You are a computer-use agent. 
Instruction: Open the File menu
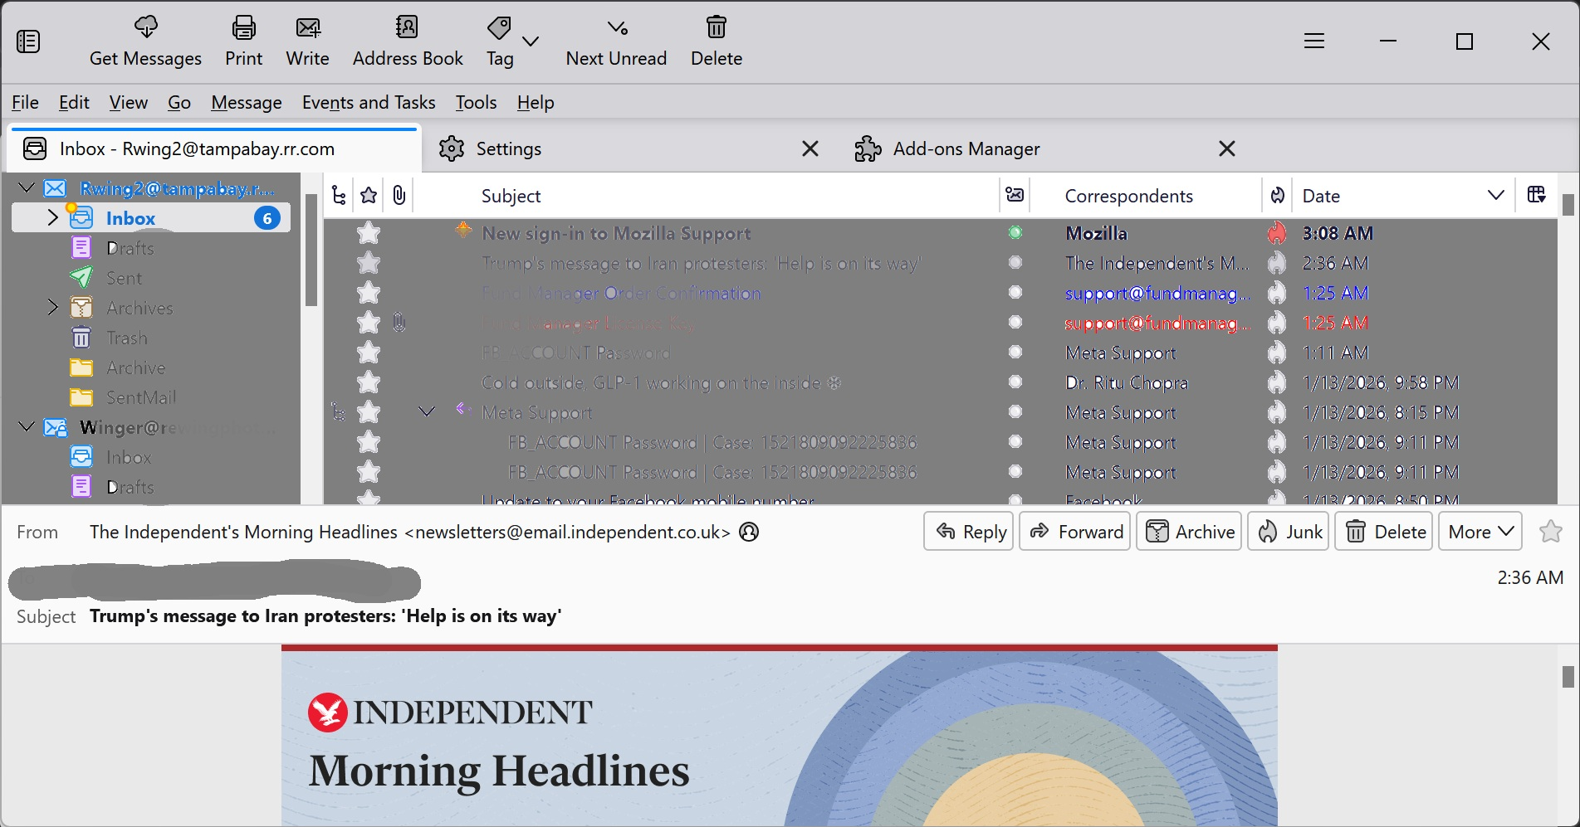[25, 102]
